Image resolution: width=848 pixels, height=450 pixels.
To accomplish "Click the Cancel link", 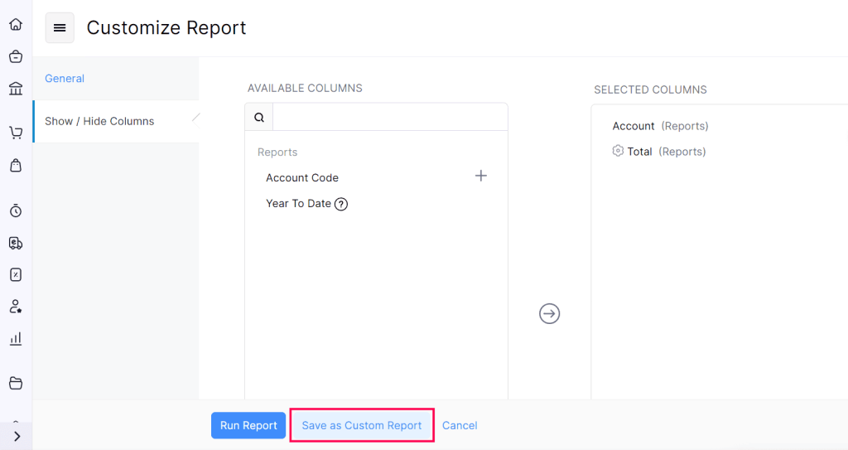I will click(460, 425).
